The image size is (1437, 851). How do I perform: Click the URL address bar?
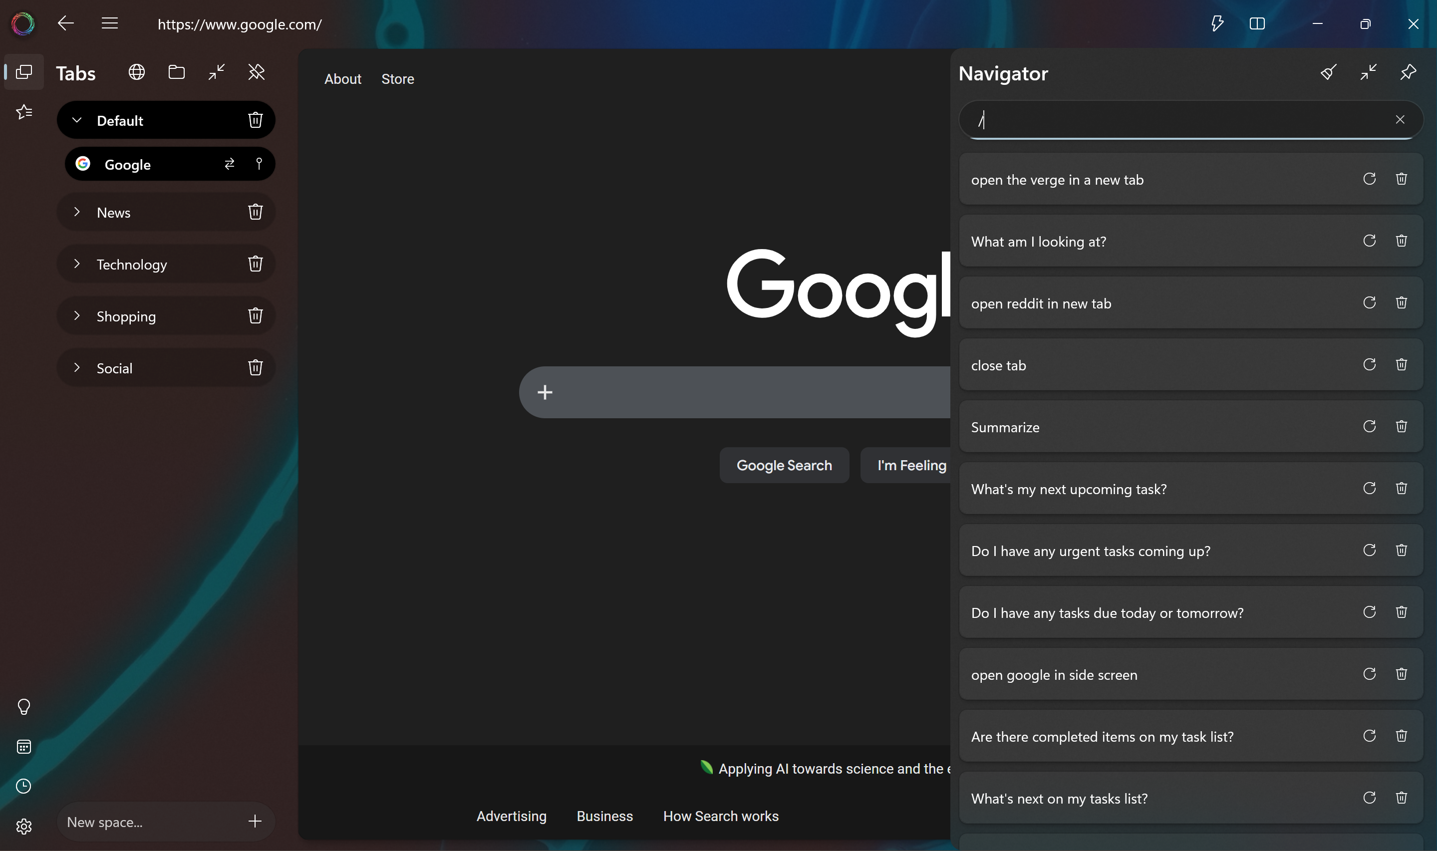[x=240, y=24]
